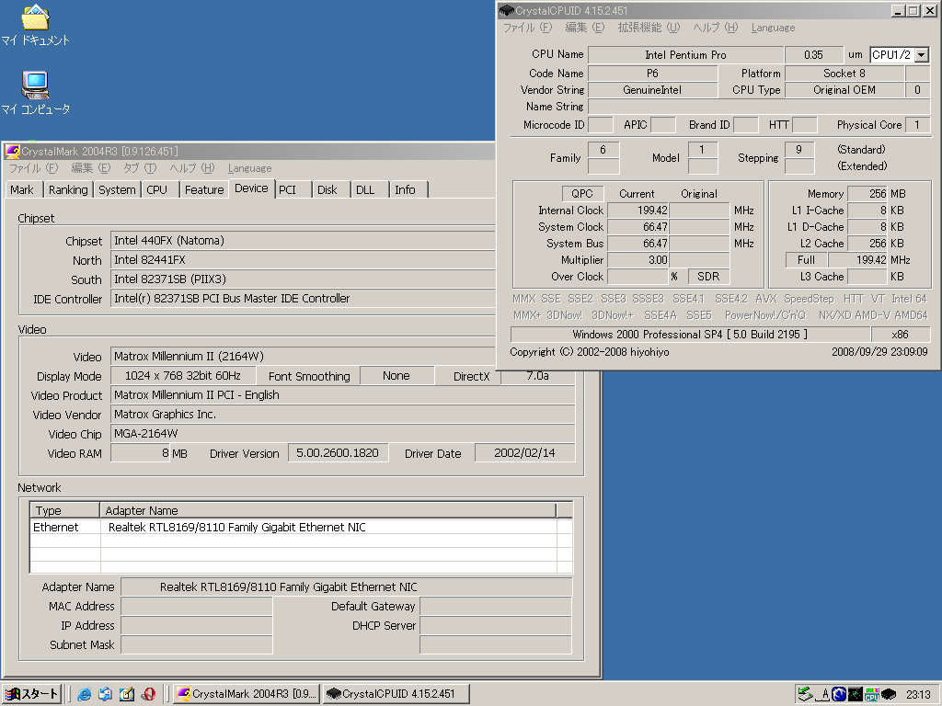
Task: Click the black chip CrystalCPUID tray icon
Action: tap(889, 695)
